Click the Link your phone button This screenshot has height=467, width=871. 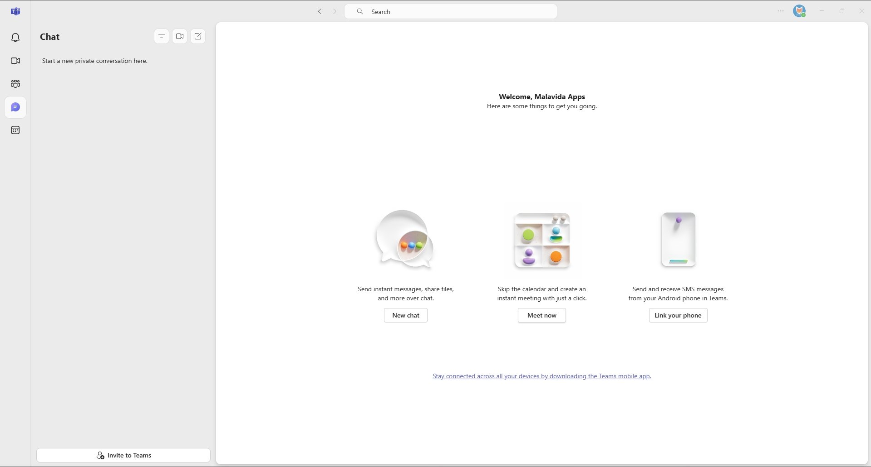[x=678, y=315]
